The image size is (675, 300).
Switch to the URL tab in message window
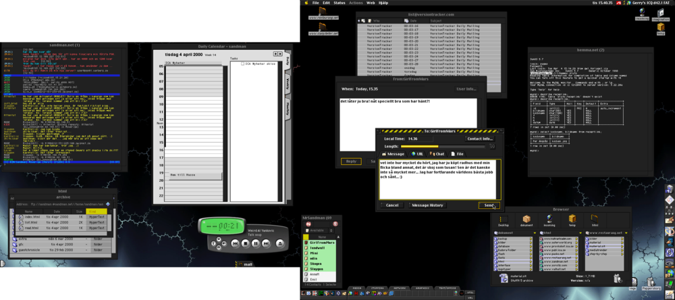[x=417, y=154]
